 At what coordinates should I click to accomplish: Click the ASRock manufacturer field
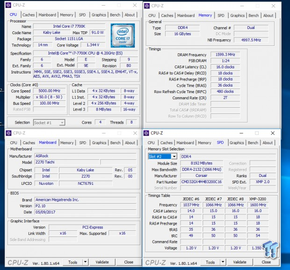pyautogui.click(x=86, y=156)
